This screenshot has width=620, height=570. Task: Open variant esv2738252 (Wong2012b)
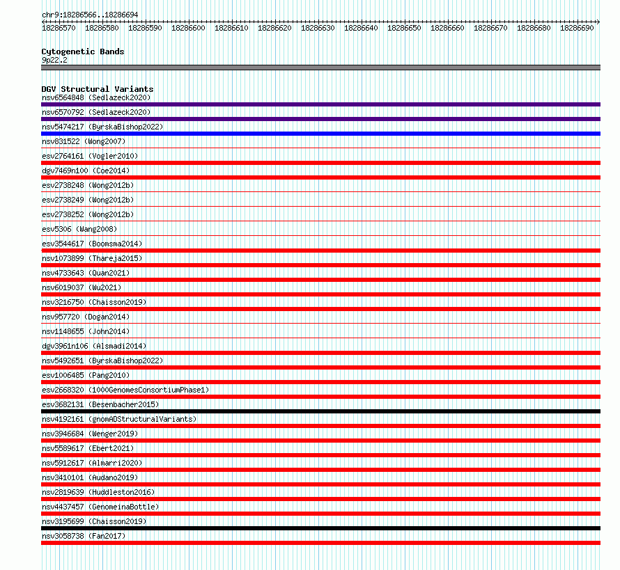point(88,214)
